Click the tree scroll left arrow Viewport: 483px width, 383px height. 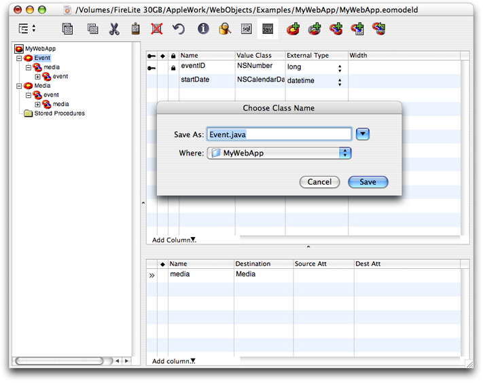[x=117, y=361]
